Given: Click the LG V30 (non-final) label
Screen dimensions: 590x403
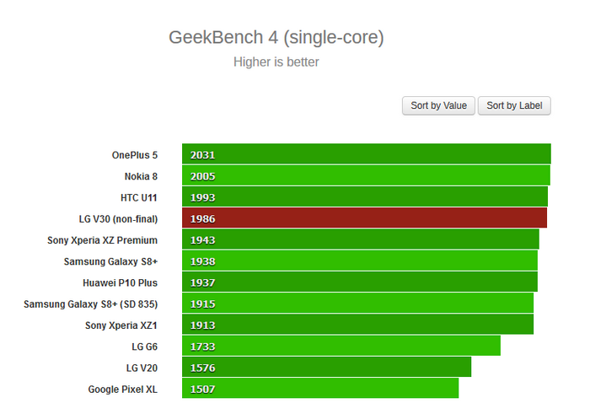Looking at the screenshot, I should point(118,219).
